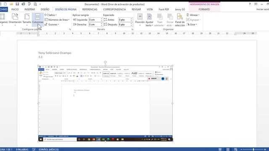
Task: Open the Columnas layout button
Action: 38,20
